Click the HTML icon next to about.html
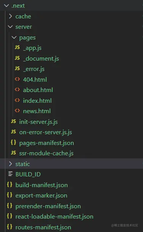Viewport: 143px width, 232px height. [x=17, y=89]
